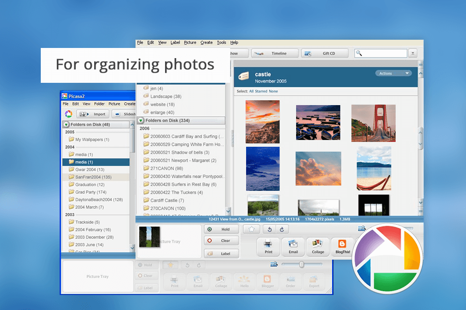
Task: Click scroll up arrow in Picasa2 folder list
Action: [132, 125]
